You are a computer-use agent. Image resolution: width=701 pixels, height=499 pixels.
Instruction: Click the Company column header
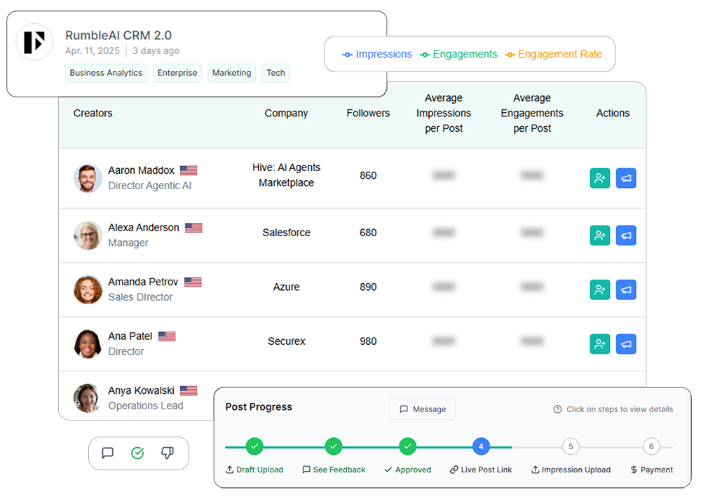[286, 113]
